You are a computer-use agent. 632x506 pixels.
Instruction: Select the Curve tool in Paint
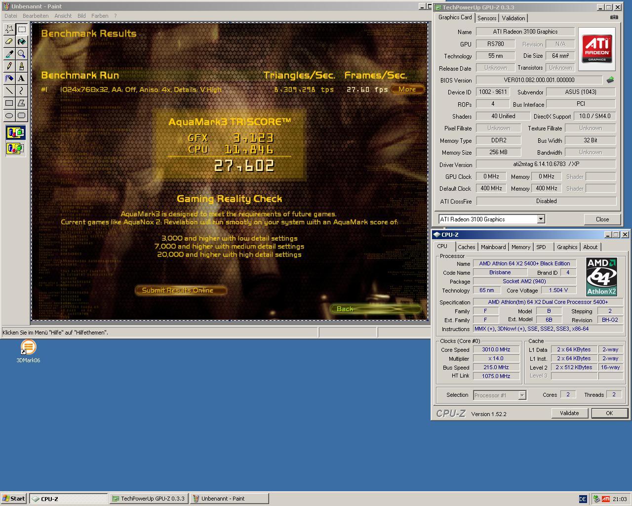click(22, 91)
